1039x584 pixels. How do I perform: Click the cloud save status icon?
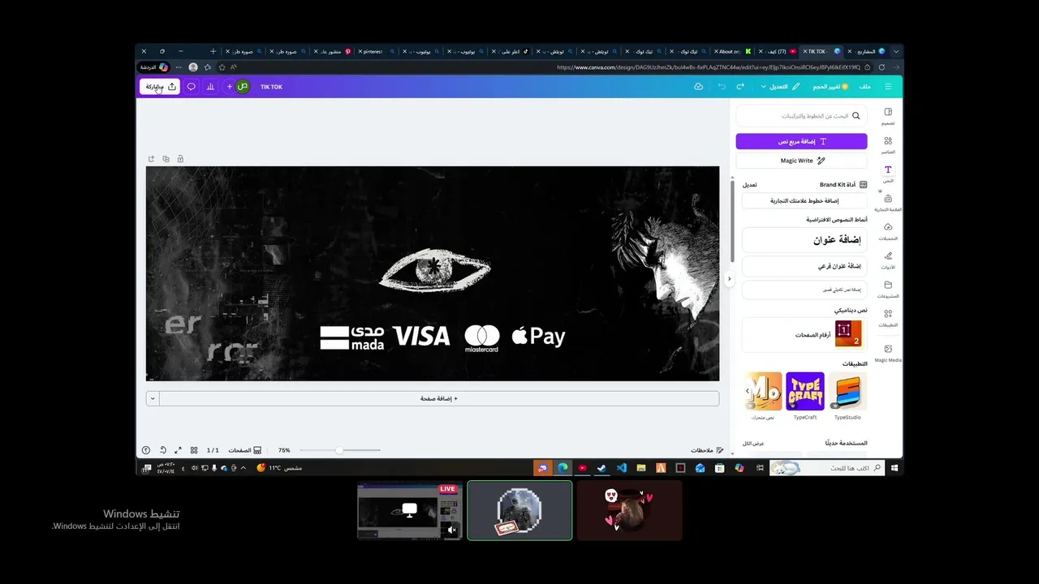tap(699, 87)
